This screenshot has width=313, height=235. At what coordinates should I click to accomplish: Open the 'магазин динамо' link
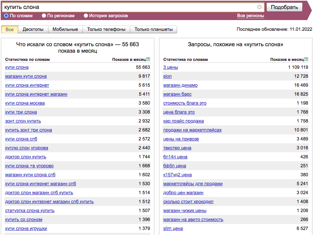tap(180, 85)
